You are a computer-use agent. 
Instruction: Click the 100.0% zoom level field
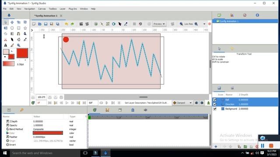(x=41, y=97)
